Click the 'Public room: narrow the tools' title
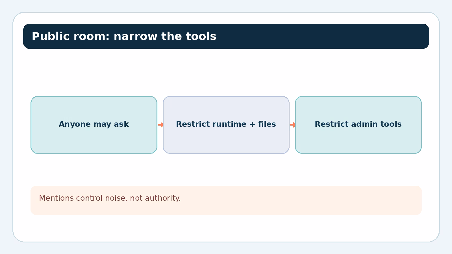Image resolution: width=452 pixels, height=254 pixels. click(124, 36)
